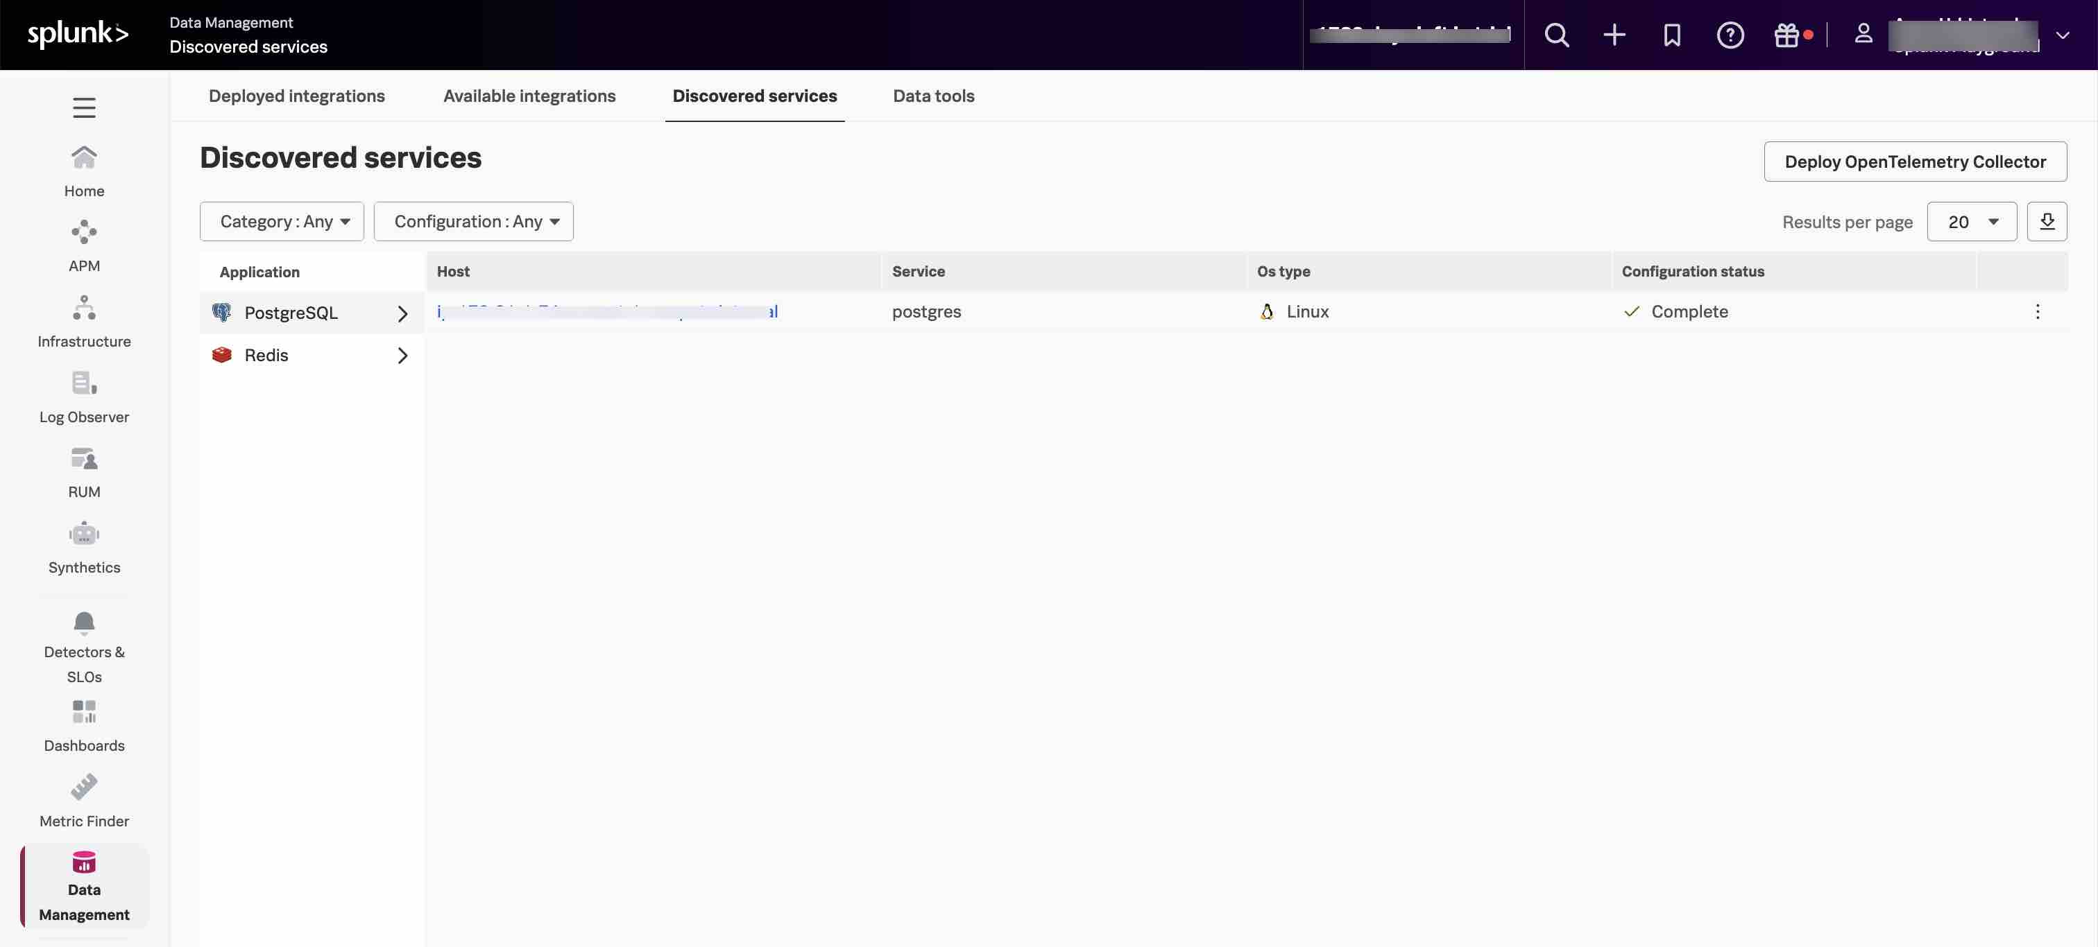Open Log Observer
2098x947 pixels.
tap(84, 398)
